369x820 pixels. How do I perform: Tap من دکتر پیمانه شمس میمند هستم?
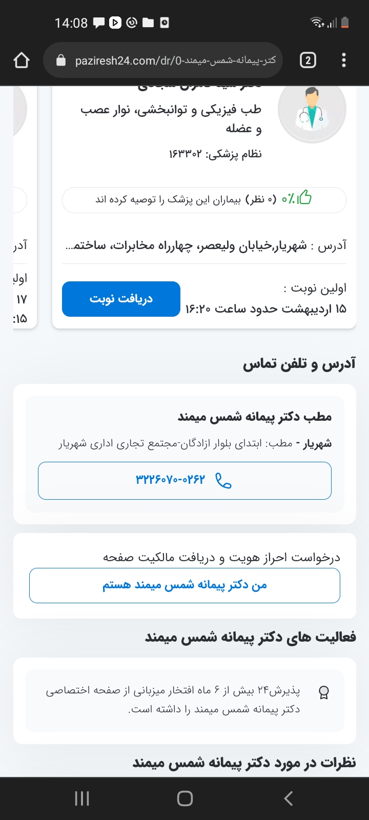point(184,585)
